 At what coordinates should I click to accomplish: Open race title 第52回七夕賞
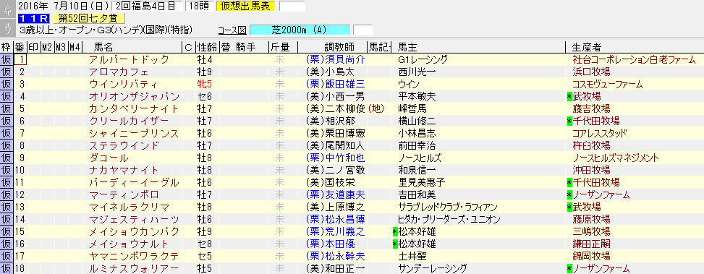88,18
